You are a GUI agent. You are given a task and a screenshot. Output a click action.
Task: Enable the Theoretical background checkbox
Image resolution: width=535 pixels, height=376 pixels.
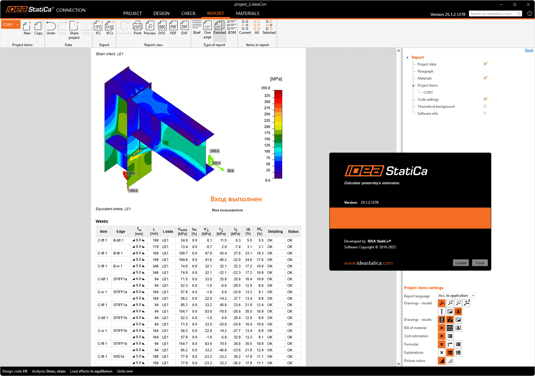point(485,106)
